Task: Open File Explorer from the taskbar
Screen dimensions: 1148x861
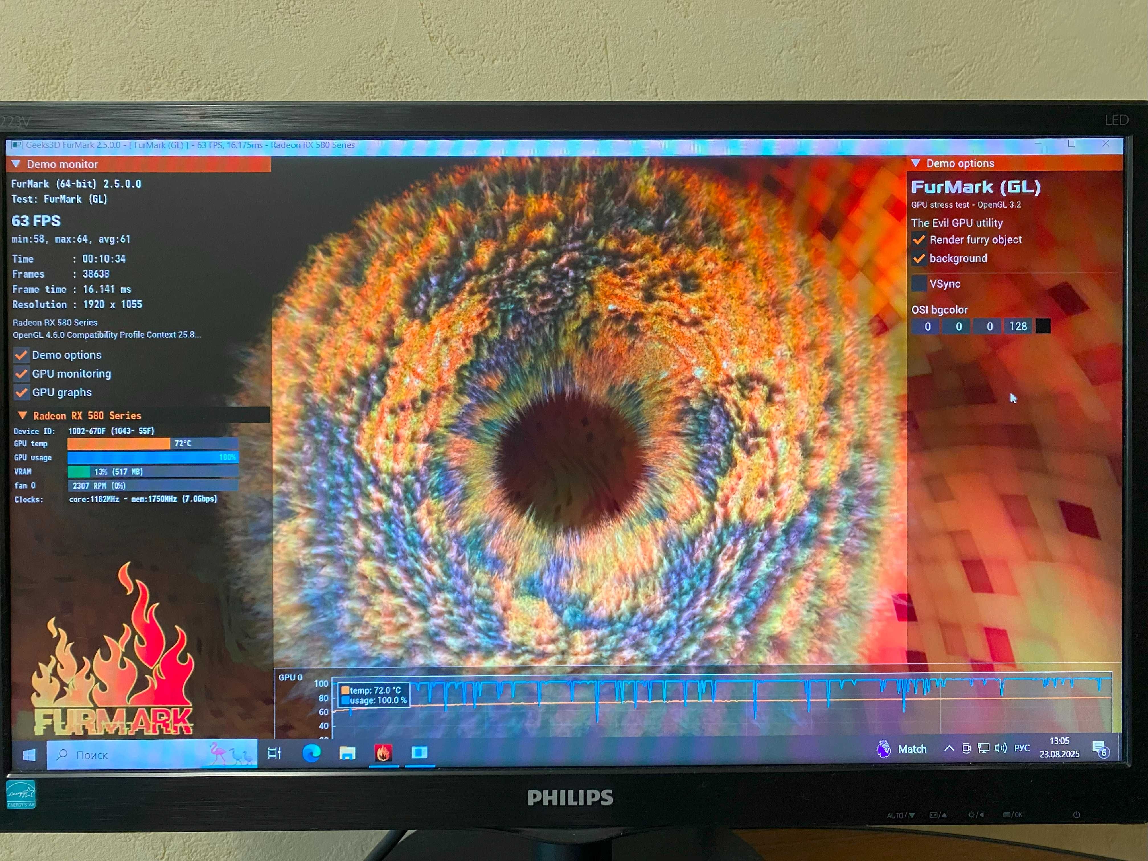Action: point(347,753)
